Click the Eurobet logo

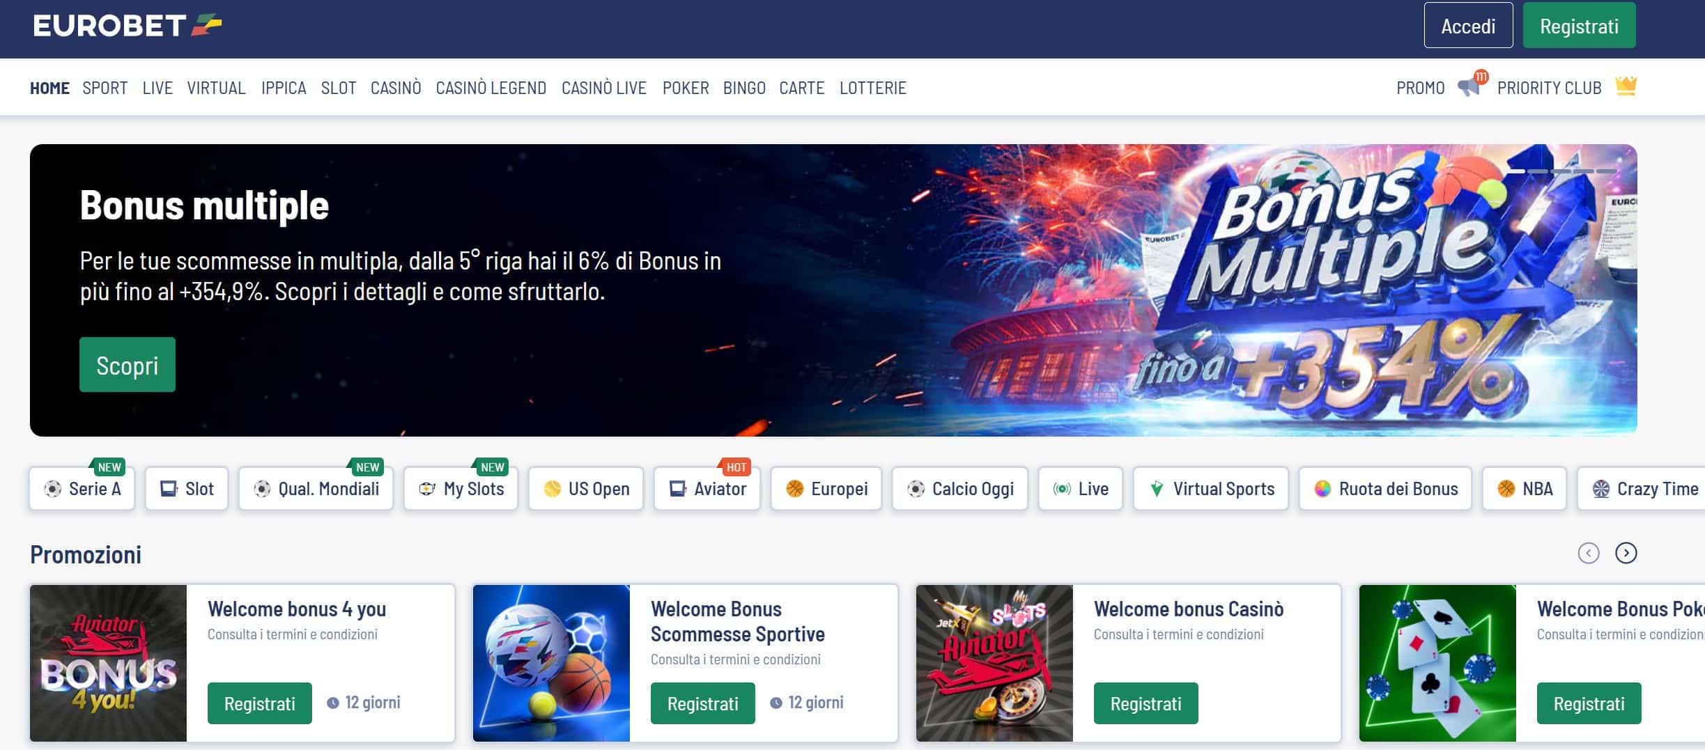point(128,26)
